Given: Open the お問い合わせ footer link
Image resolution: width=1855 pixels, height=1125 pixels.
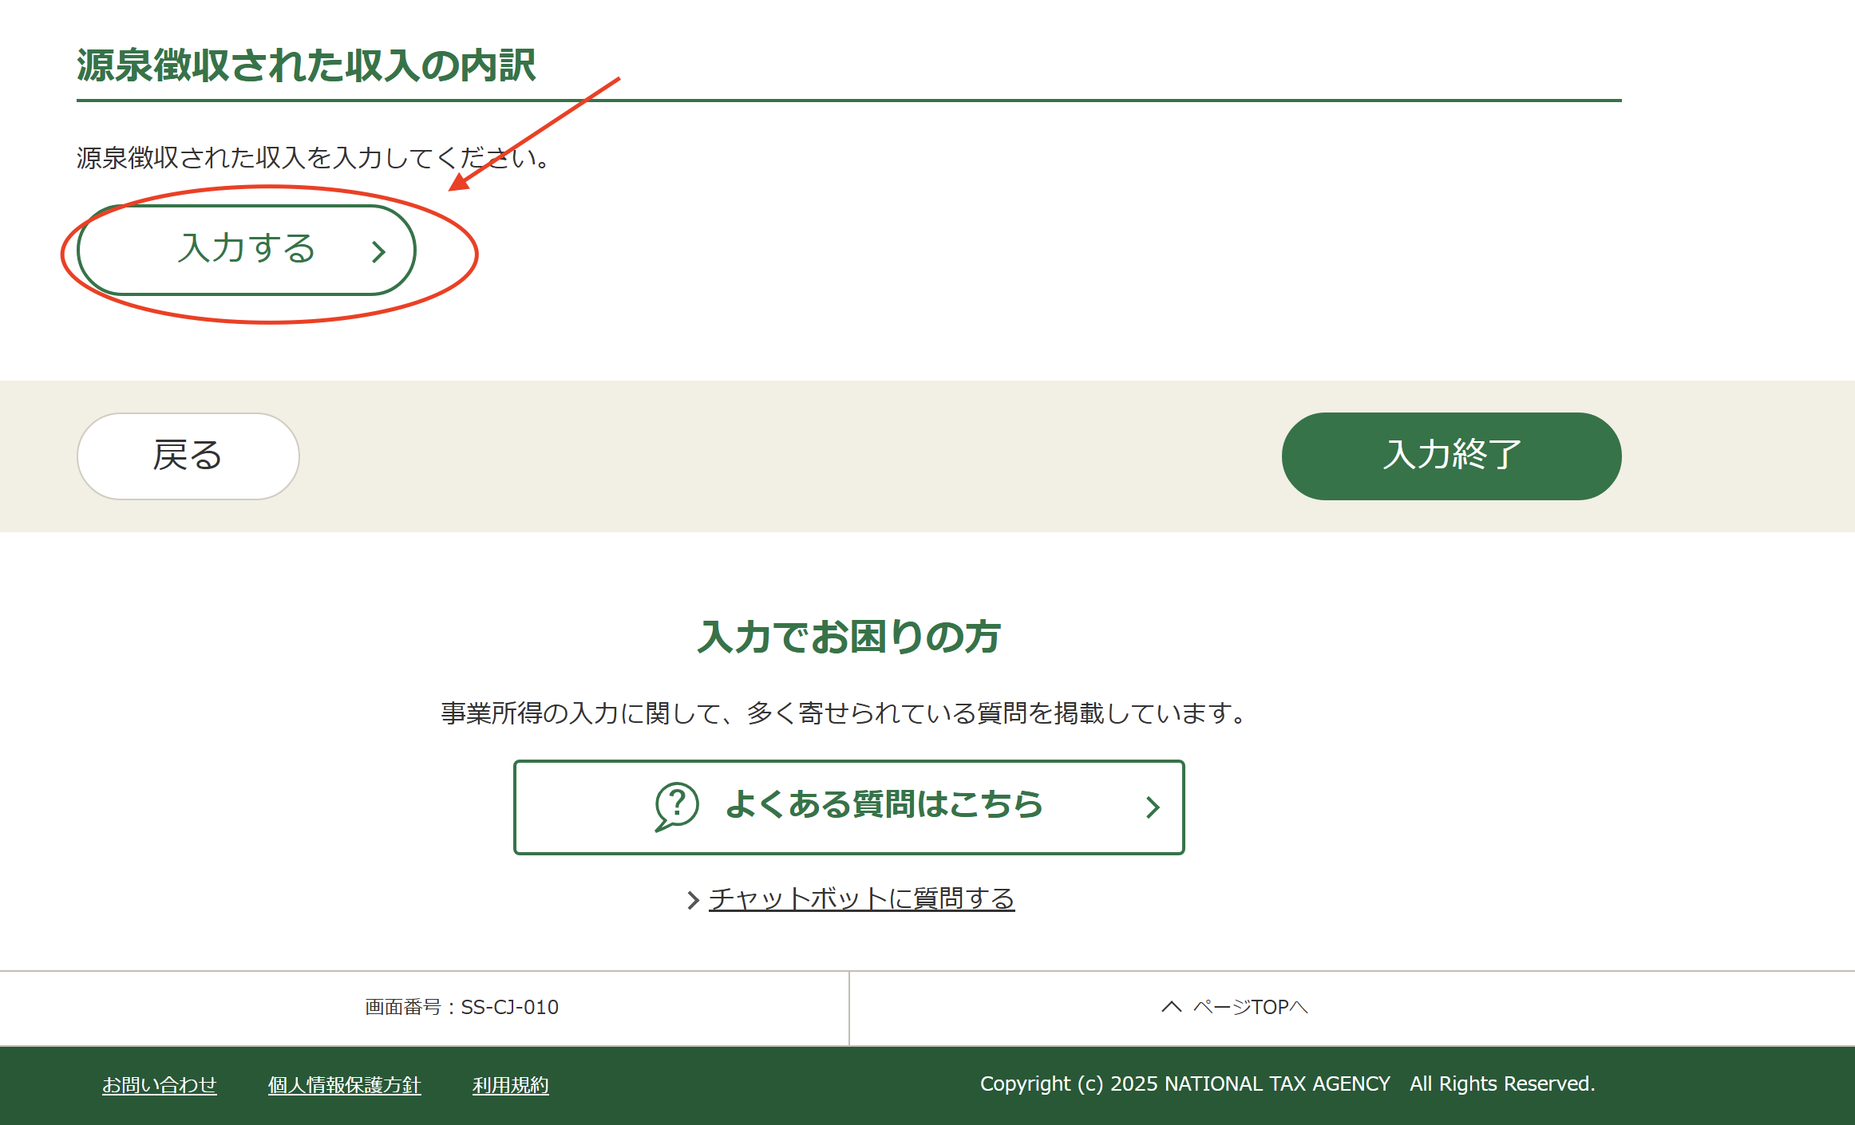Looking at the screenshot, I should click(160, 1085).
